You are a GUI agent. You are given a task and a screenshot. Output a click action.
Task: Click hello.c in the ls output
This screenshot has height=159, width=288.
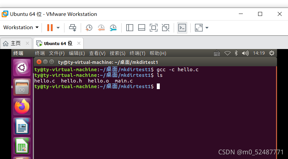coord(45,81)
